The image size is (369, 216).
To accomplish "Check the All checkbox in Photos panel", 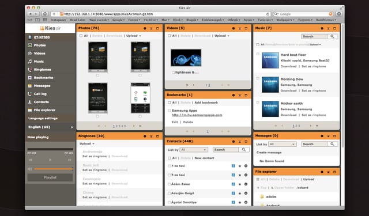I will point(81,36).
